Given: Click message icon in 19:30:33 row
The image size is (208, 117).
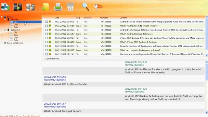Looking at the screenshot, I should point(50,46).
